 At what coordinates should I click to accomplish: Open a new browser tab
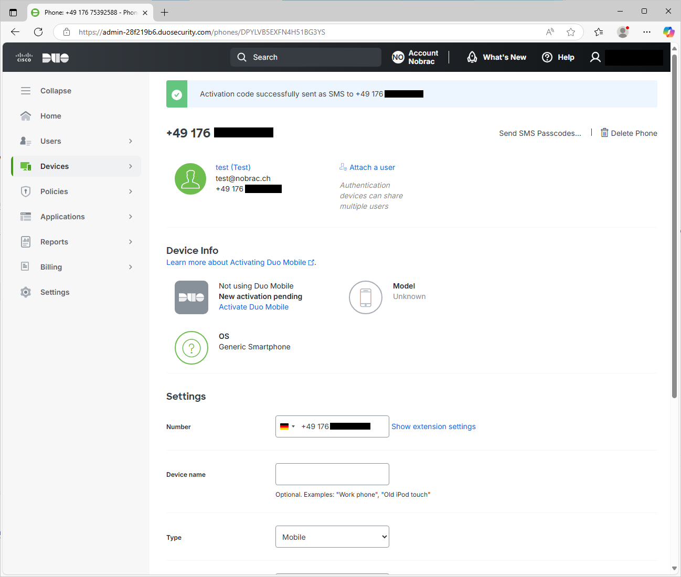click(164, 12)
